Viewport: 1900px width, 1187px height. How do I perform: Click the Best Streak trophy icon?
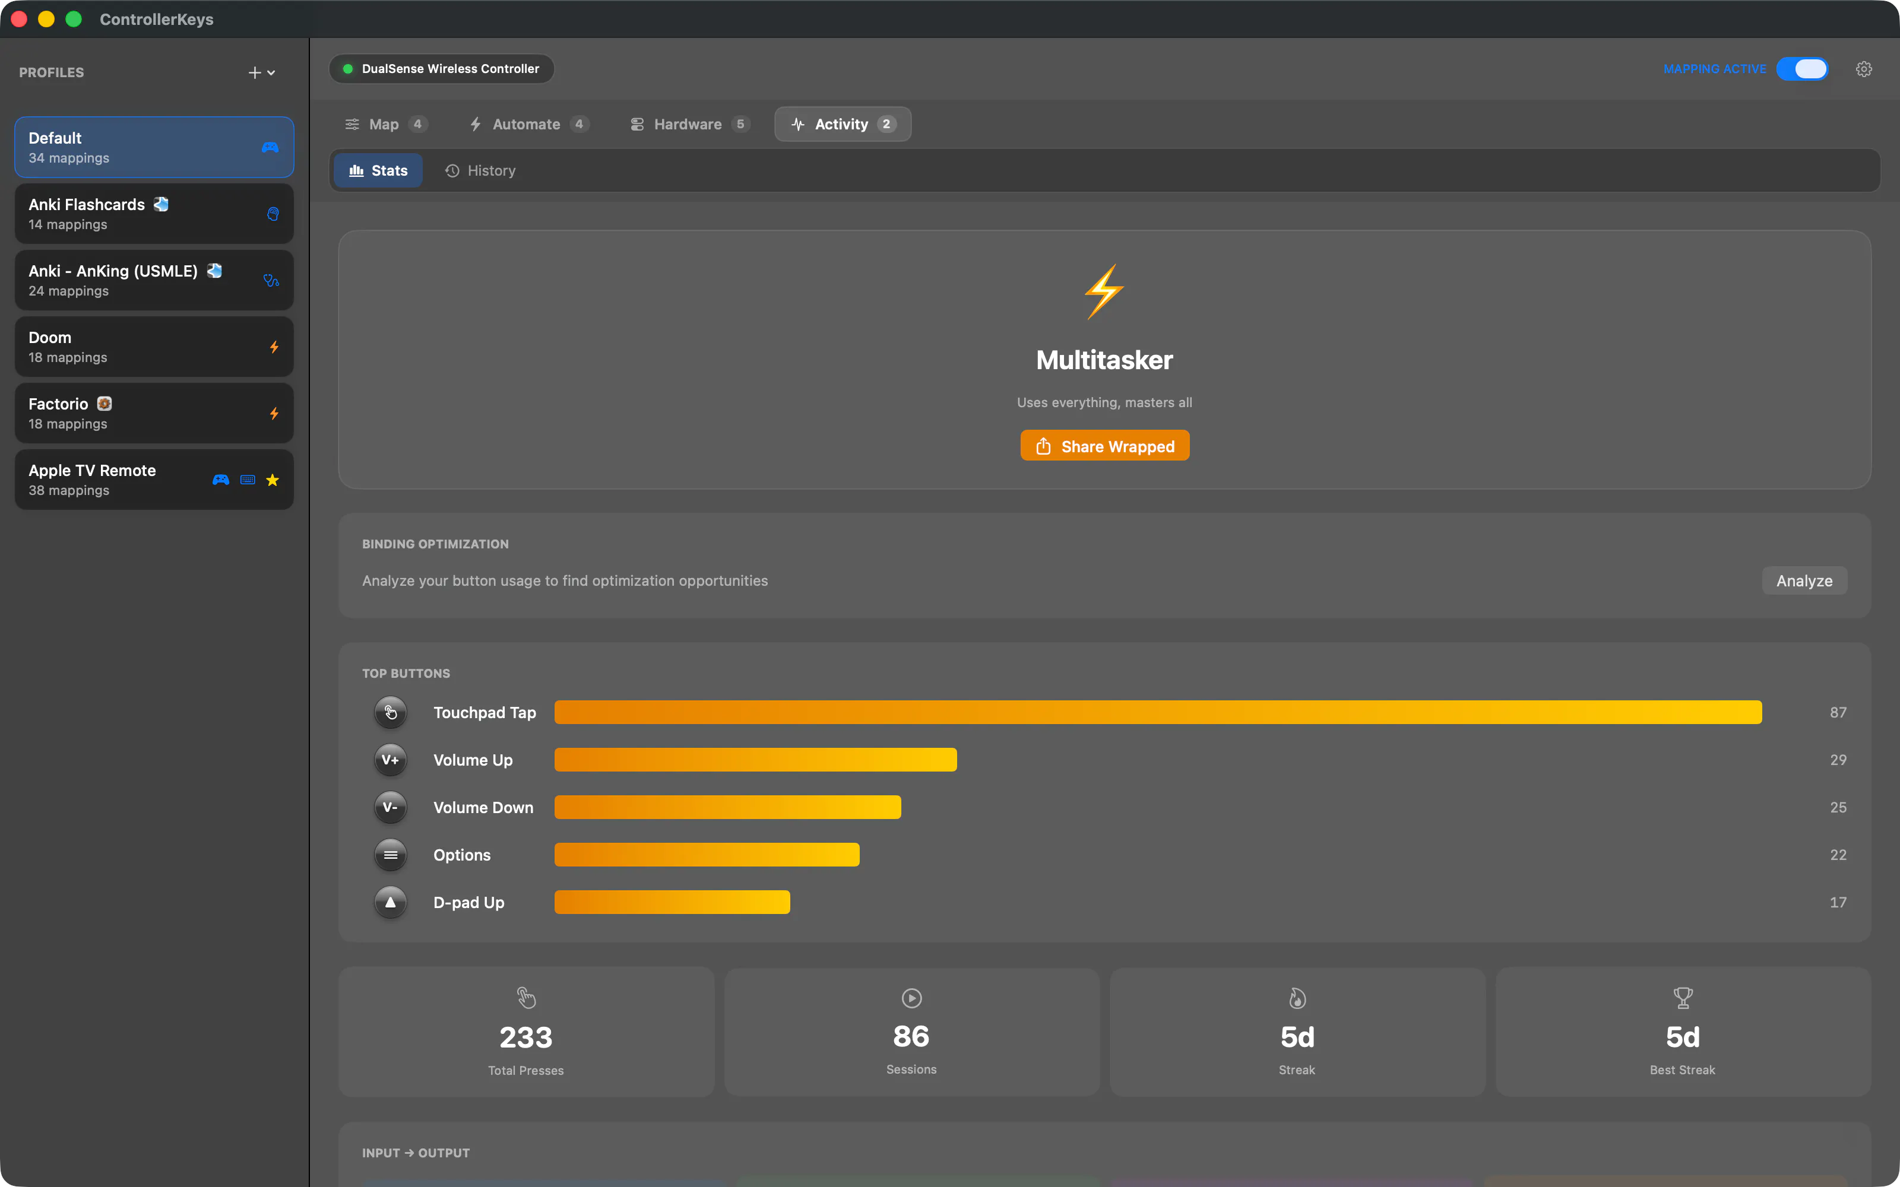1683,998
